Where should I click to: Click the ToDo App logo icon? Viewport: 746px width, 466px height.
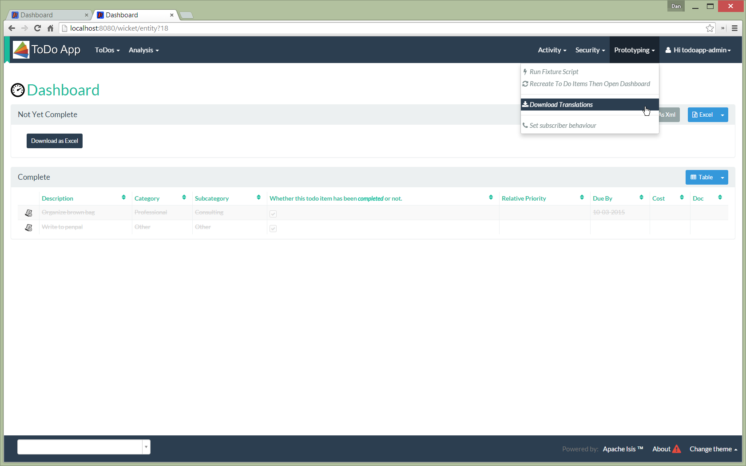(x=21, y=50)
